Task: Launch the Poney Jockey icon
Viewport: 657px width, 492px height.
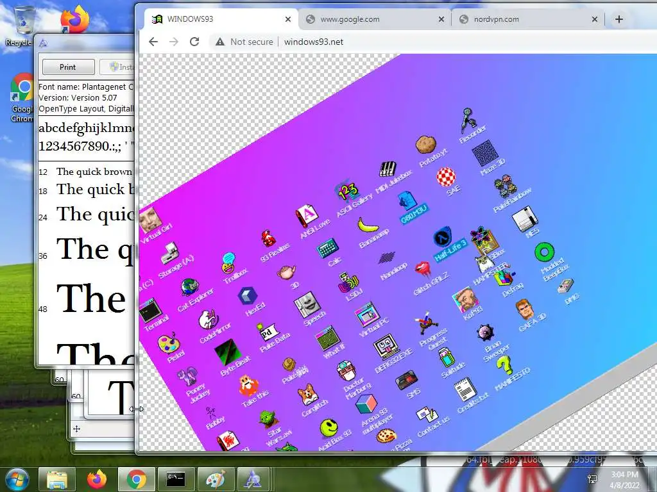Action: click(x=187, y=377)
